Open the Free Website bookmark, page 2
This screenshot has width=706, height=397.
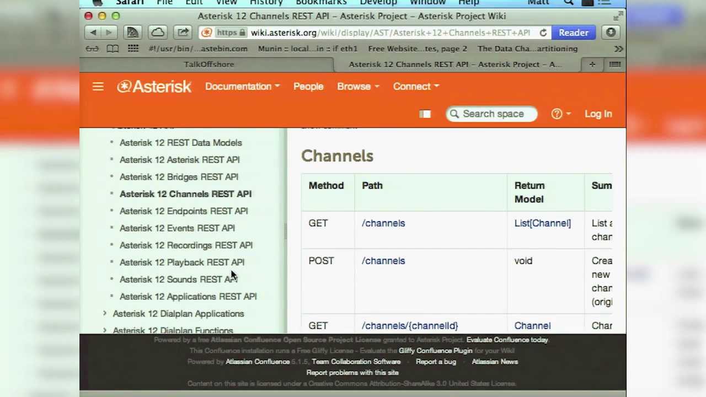coord(418,49)
